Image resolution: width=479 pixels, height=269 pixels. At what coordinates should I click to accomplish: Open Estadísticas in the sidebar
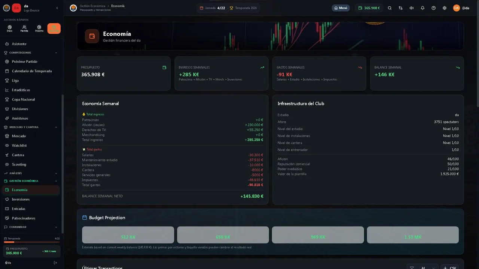[x=30, y=90]
